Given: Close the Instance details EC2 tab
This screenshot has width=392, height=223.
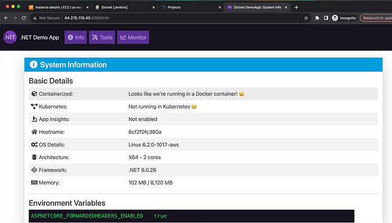Looking at the screenshot, I should click(87, 7).
